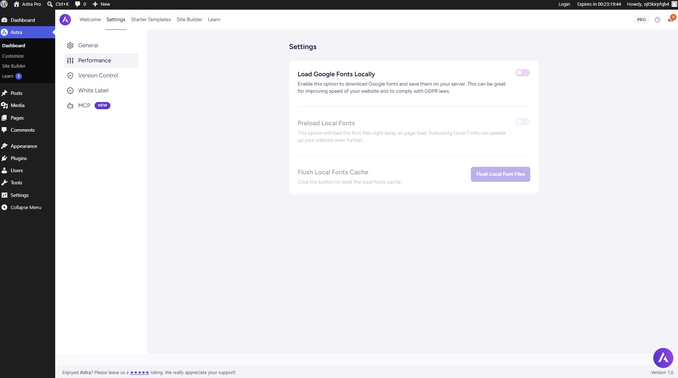Open Customize under the Astra submenu
This screenshot has width=678, height=378.
13,56
